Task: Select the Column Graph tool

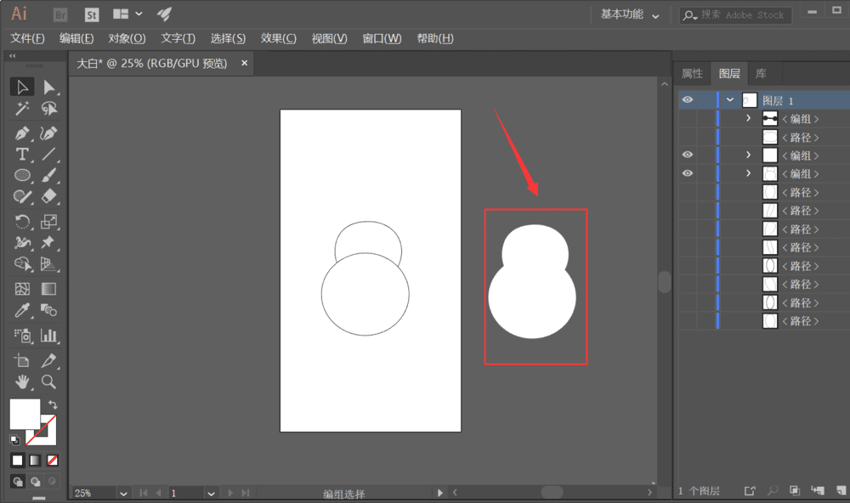Action: 48,336
